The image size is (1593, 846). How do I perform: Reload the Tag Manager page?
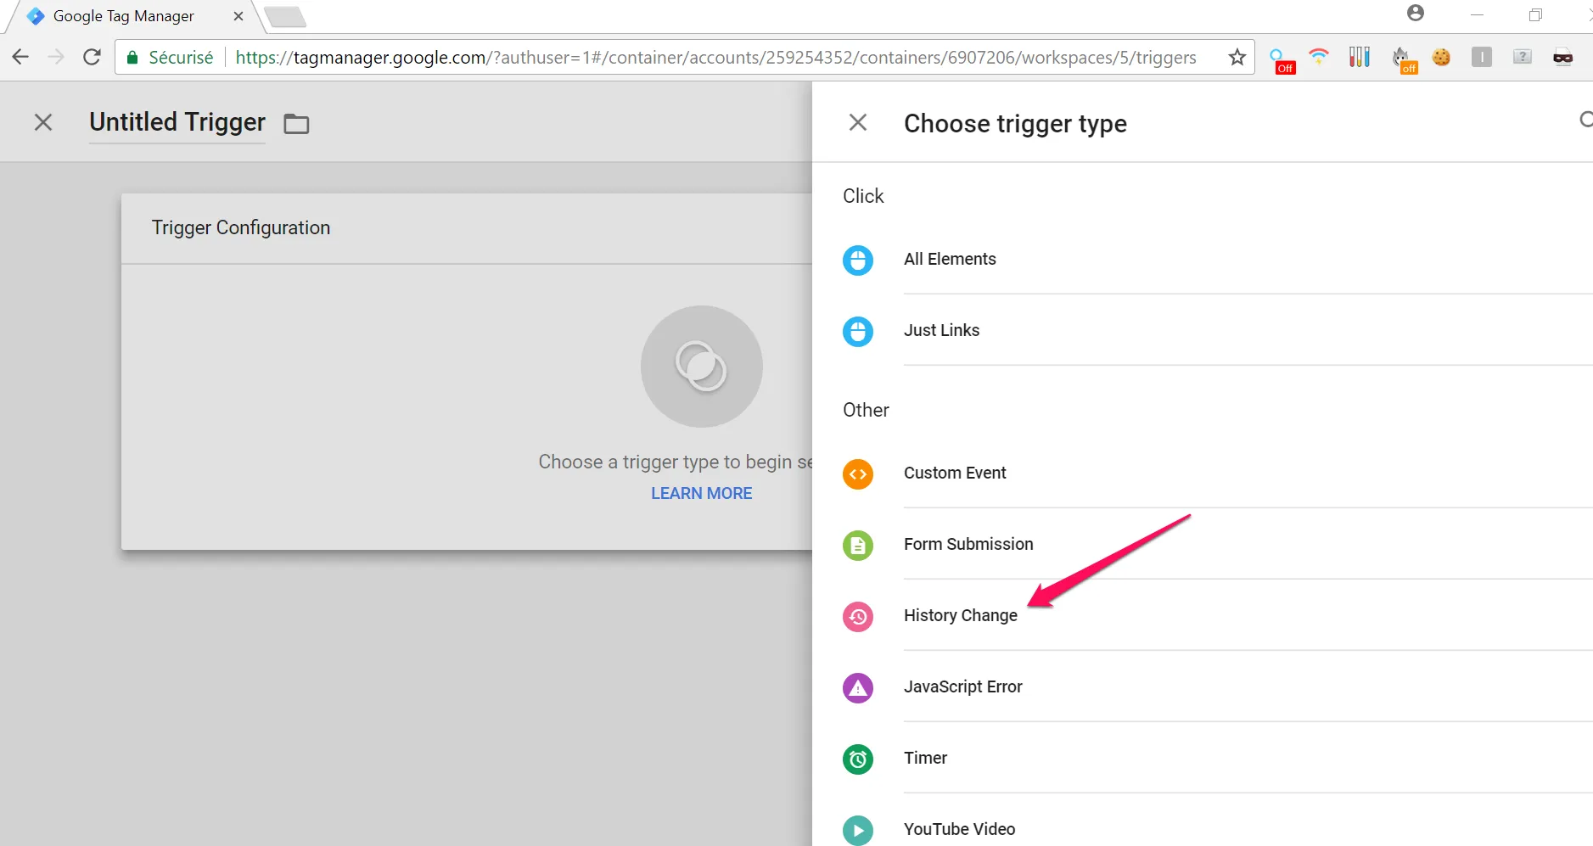coord(93,58)
